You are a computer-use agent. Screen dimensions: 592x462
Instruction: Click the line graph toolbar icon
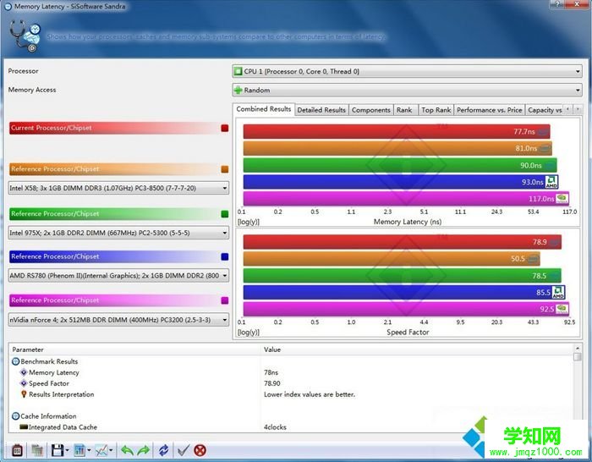[x=101, y=450]
